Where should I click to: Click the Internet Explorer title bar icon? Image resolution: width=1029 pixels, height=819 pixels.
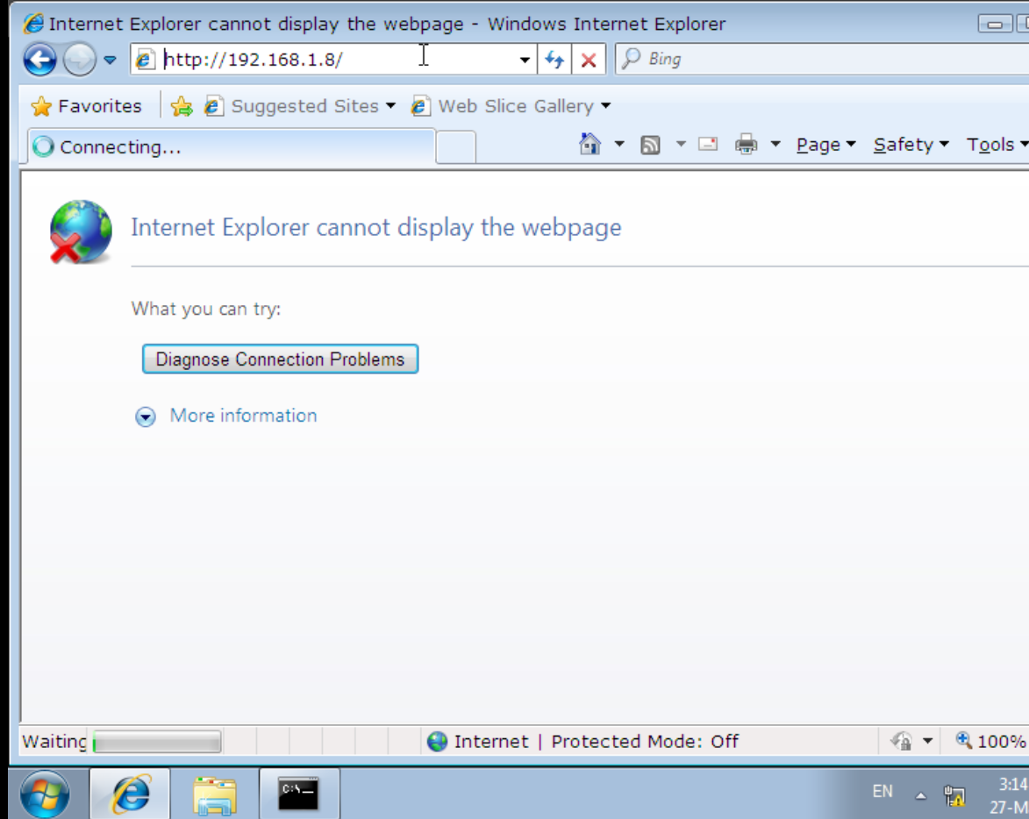pyautogui.click(x=32, y=24)
